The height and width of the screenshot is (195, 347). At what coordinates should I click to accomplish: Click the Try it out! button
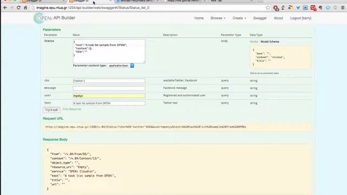(52, 110)
